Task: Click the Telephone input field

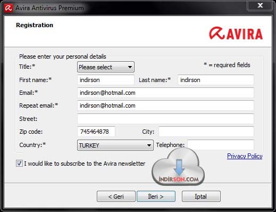Action: coord(221,145)
